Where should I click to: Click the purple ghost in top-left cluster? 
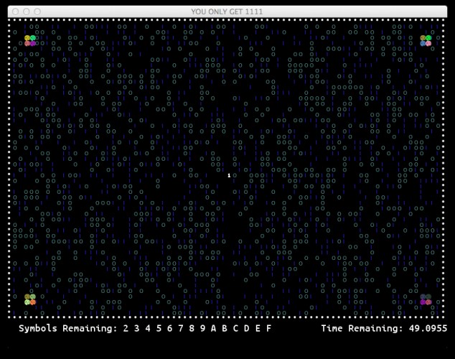click(x=33, y=43)
